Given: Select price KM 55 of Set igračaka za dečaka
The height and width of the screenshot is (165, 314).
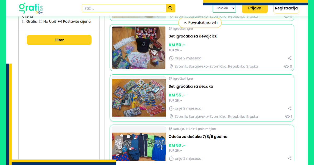Looking at the screenshot, I should pos(177,95).
